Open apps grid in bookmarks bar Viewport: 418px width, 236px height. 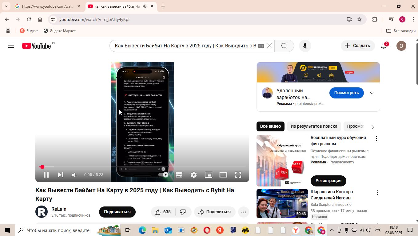pos(8,31)
